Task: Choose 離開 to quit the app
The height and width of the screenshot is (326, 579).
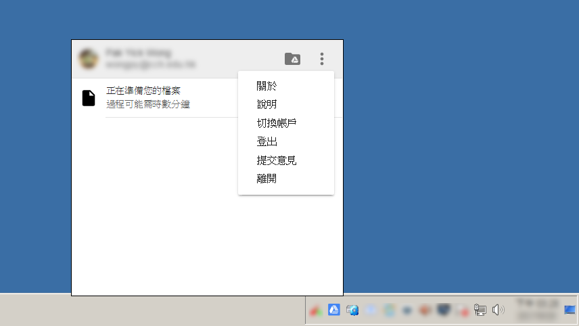Action: point(267,179)
